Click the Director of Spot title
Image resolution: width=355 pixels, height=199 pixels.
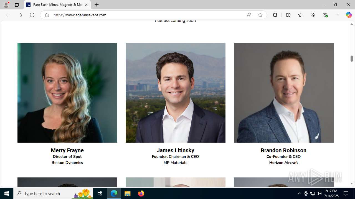coord(67,156)
